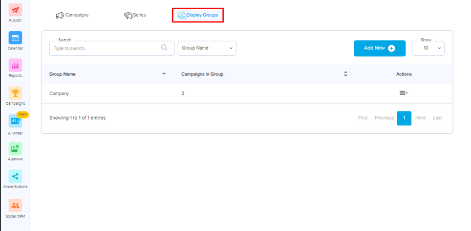Image resolution: width=471 pixels, height=231 pixels.
Task: Go to pagination page 1
Action: 404,118
